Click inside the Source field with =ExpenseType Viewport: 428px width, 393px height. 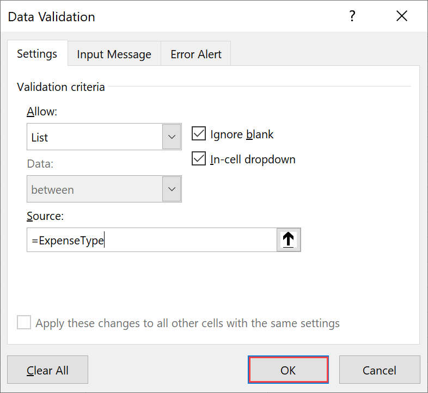[152, 240]
